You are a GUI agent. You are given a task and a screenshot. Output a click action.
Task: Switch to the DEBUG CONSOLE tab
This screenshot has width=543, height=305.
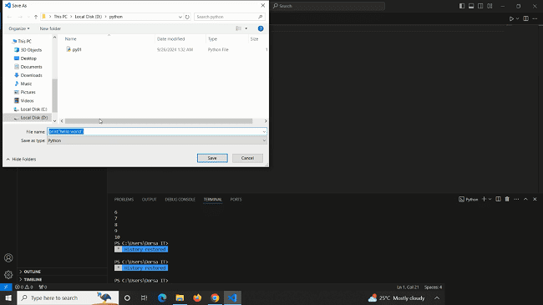(180, 200)
